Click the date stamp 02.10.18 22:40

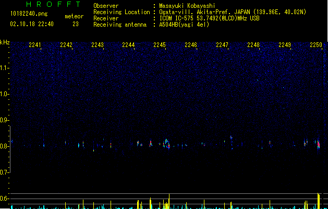(x=32, y=24)
